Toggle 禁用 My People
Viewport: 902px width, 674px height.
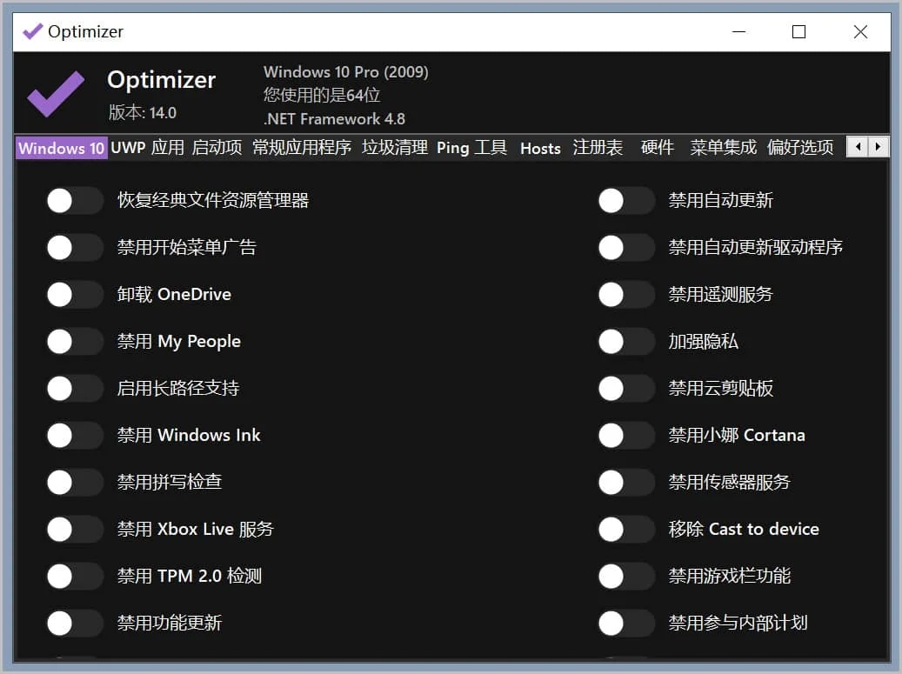[x=74, y=342]
